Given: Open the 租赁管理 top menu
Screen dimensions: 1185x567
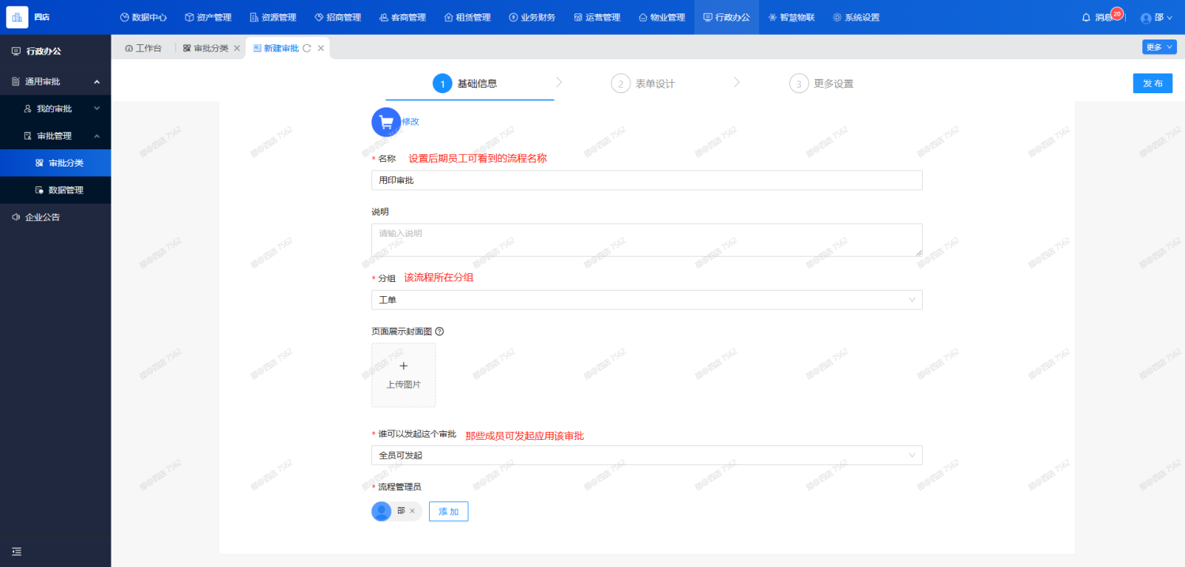Looking at the screenshot, I should [x=468, y=17].
